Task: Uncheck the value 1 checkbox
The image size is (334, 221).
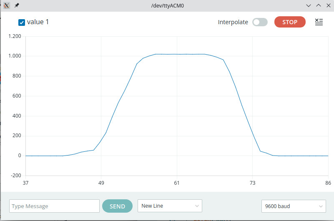Action: coord(22,22)
